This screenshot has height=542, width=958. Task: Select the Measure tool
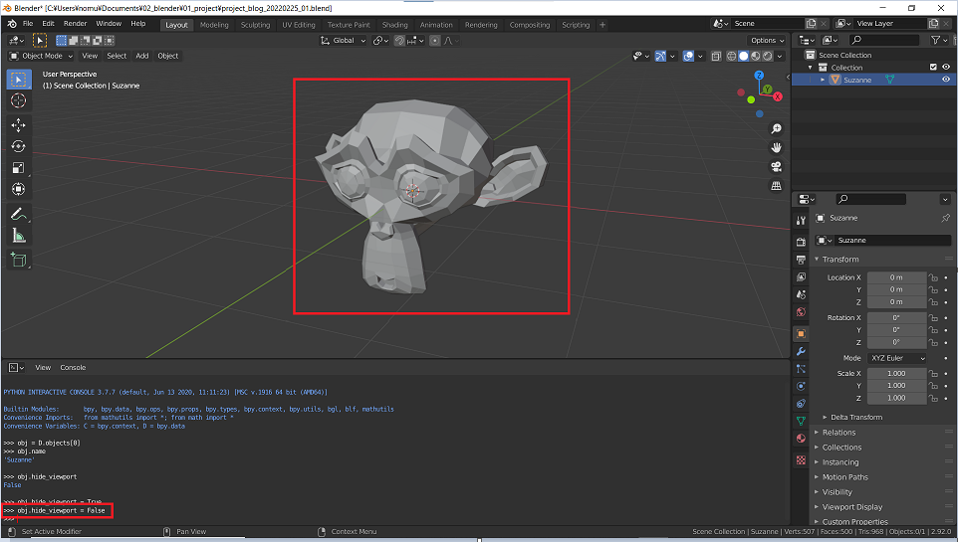18,236
